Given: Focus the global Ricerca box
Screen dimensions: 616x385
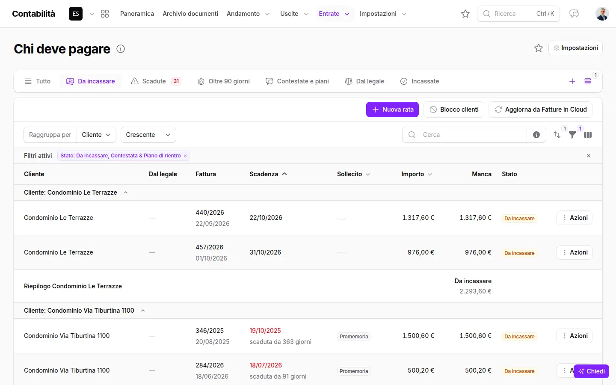Looking at the screenshot, I should (518, 14).
